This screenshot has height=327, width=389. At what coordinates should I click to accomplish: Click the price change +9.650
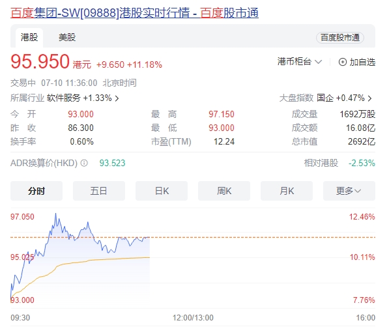(x=110, y=64)
